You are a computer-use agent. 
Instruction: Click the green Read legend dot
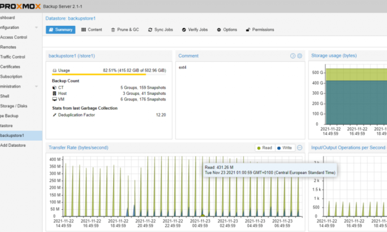259,148
